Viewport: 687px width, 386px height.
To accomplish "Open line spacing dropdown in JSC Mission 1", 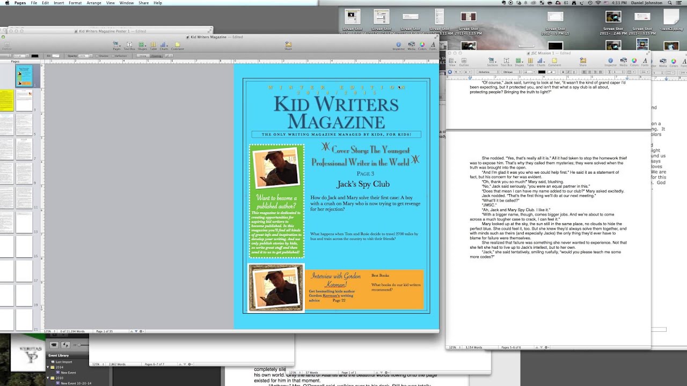I will (x=617, y=72).
